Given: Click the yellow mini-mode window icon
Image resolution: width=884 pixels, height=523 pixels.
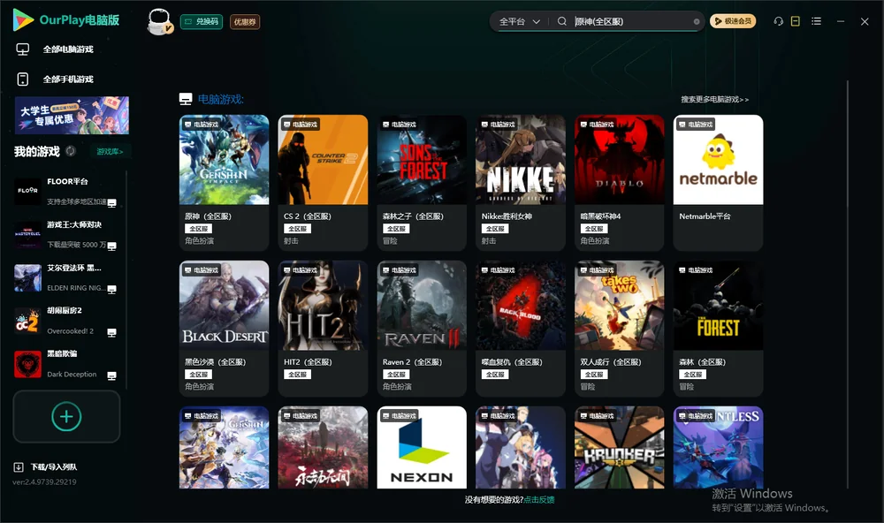Looking at the screenshot, I should point(796,21).
